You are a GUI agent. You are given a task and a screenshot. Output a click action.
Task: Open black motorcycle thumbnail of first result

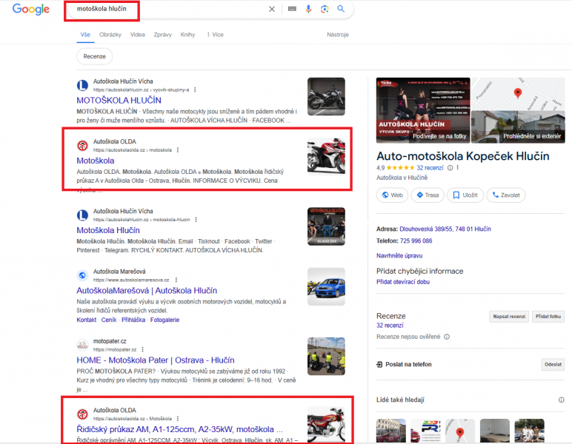(326, 96)
